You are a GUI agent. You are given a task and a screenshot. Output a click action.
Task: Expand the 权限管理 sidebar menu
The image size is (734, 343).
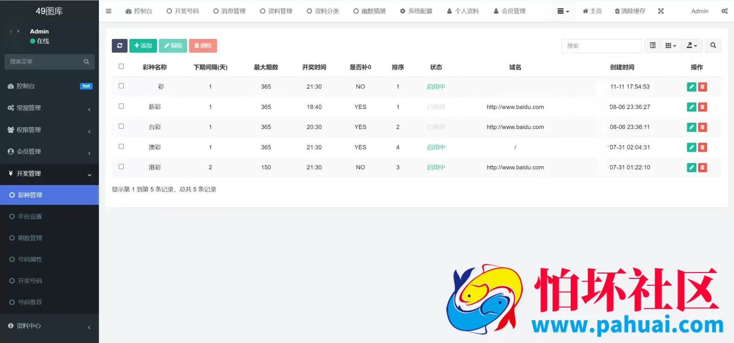49,130
